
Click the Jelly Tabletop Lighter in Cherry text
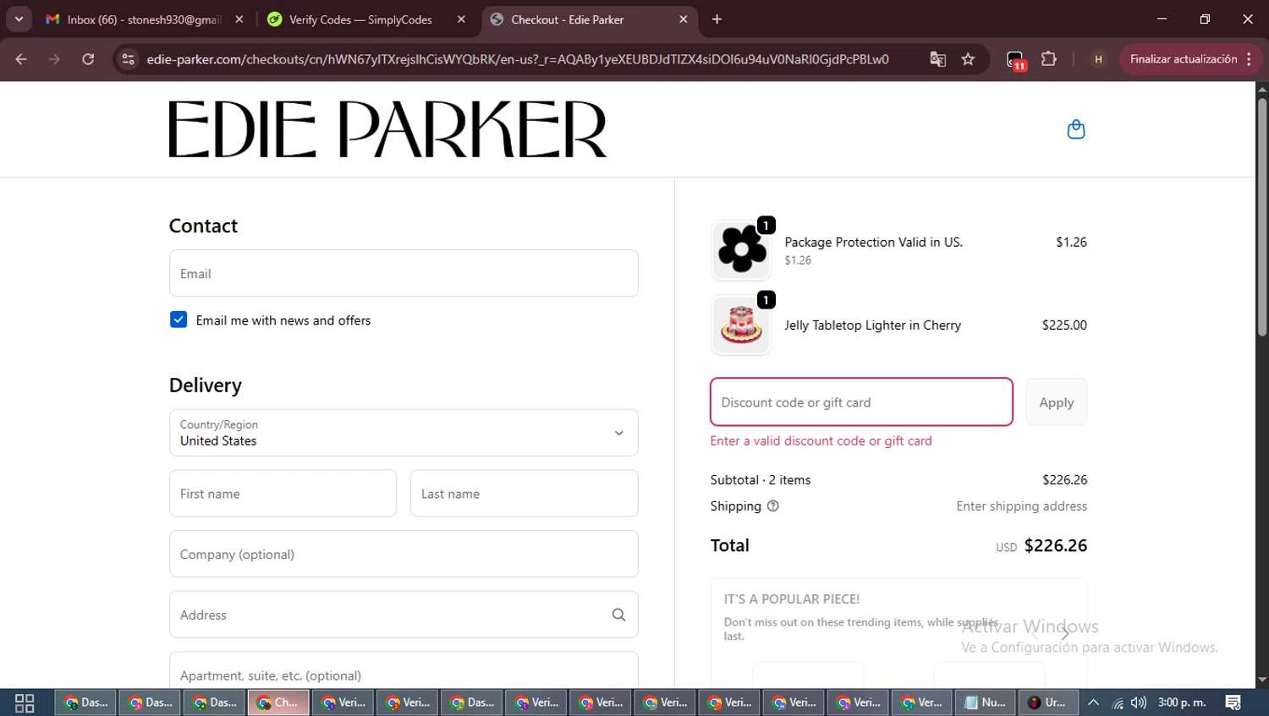[x=872, y=325]
